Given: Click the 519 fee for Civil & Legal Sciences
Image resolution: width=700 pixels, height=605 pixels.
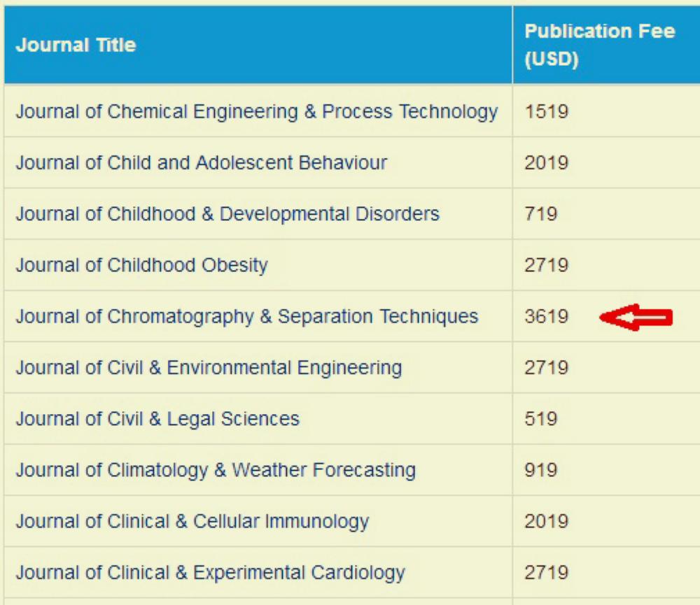Looking at the screenshot, I should [540, 419].
